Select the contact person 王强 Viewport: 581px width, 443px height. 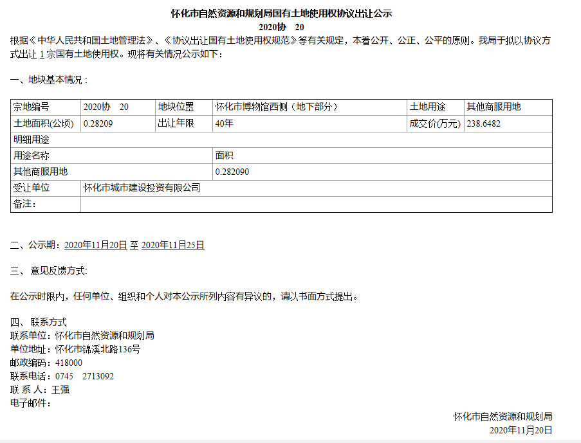click(x=60, y=390)
